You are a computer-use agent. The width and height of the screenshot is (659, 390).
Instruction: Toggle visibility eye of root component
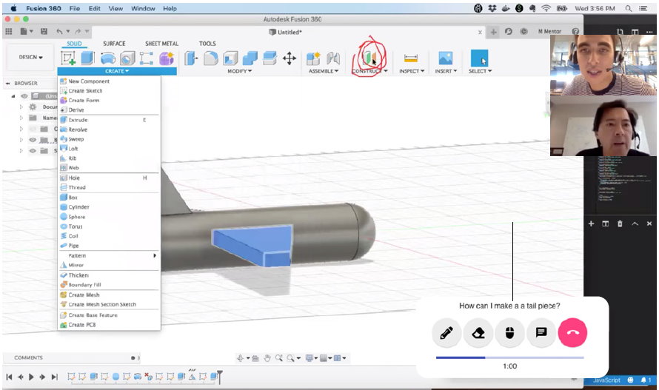click(x=24, y=96)
